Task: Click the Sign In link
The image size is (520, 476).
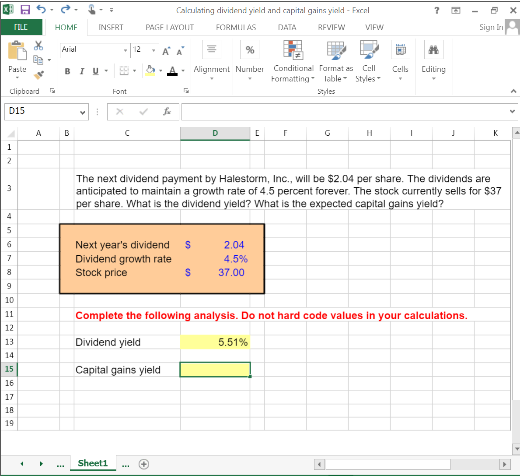Action: coord(491,27)
